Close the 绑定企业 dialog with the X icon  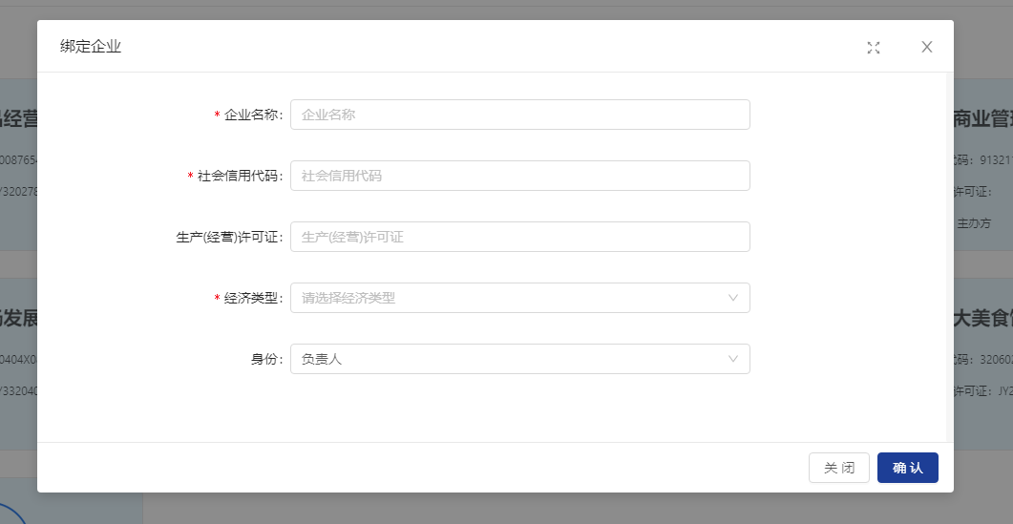926,48
